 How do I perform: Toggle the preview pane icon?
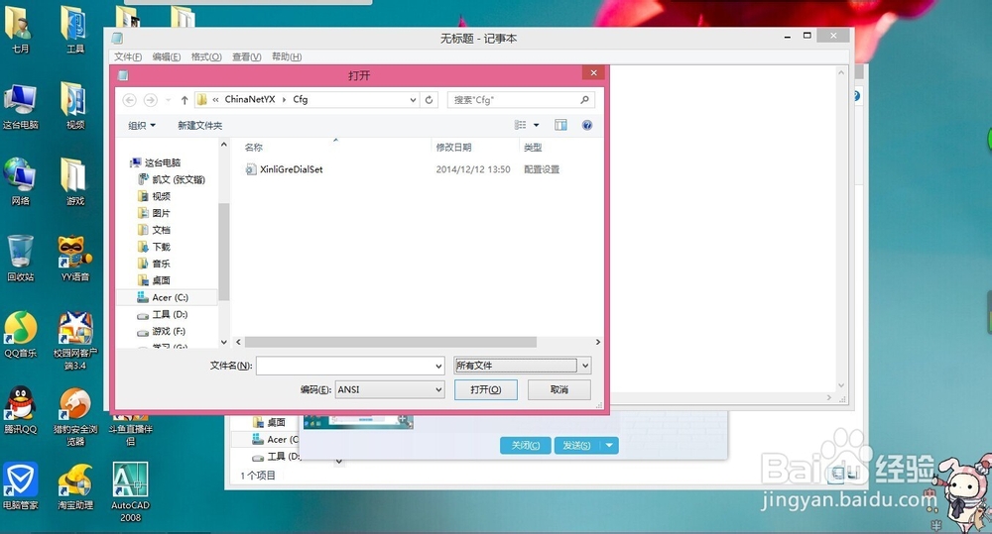pos(560,125)
